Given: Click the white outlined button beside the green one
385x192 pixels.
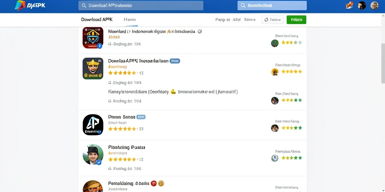Looking at the screenshot, I should coord(273,19).
